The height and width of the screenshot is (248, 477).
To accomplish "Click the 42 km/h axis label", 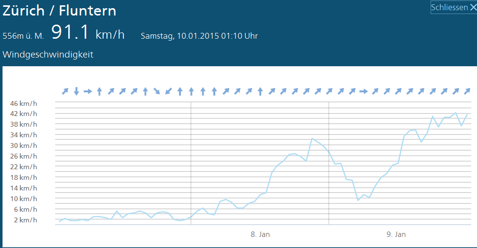I will tap(24, 114).
